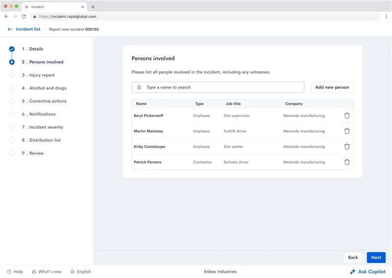
Task: Click the globe language icon
Action: (x=73, y=272)
